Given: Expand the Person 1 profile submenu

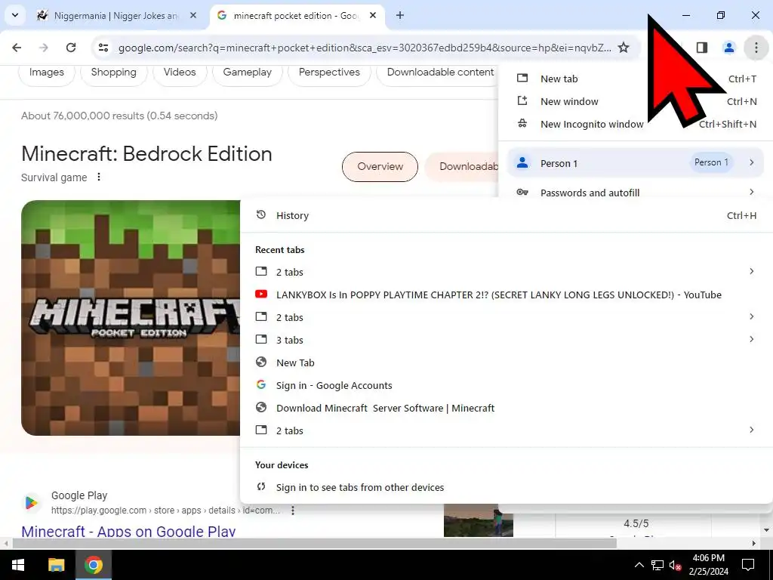Looking at the screenshot, I should pyautogui.click(x=636, y=163).
